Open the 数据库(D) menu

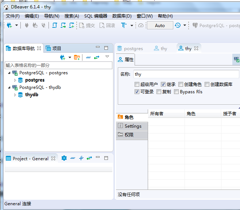122,16
